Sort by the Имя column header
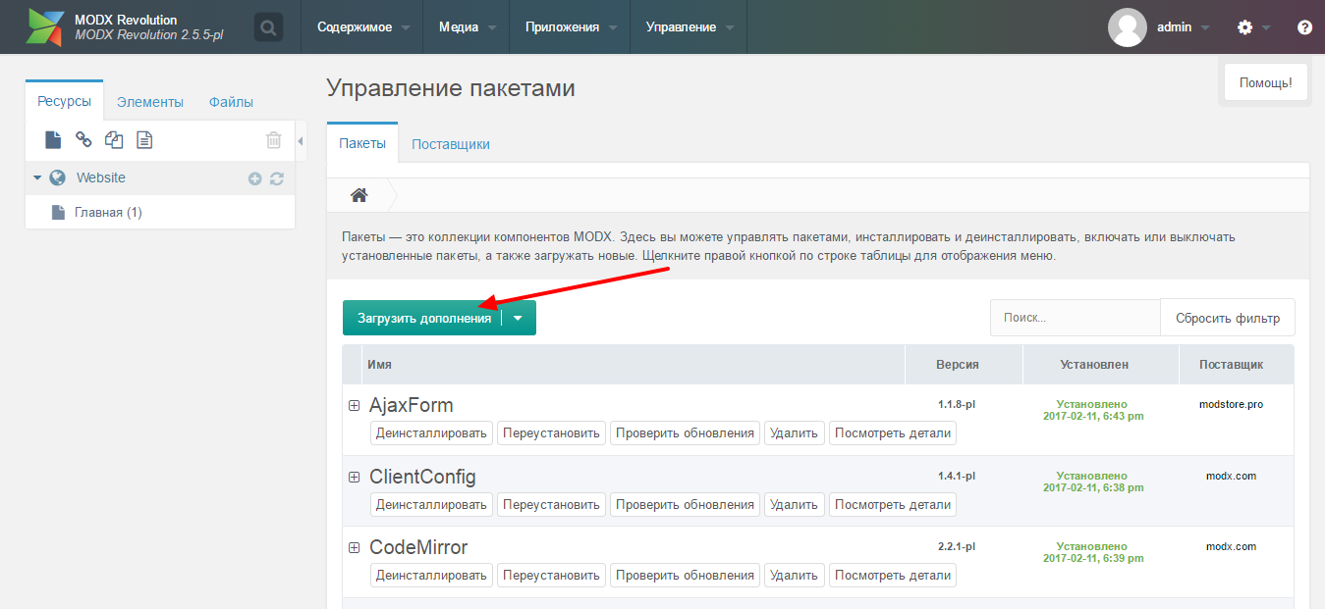The height and width of the screenshot is (609, 1325). click(x=634, y=364)
